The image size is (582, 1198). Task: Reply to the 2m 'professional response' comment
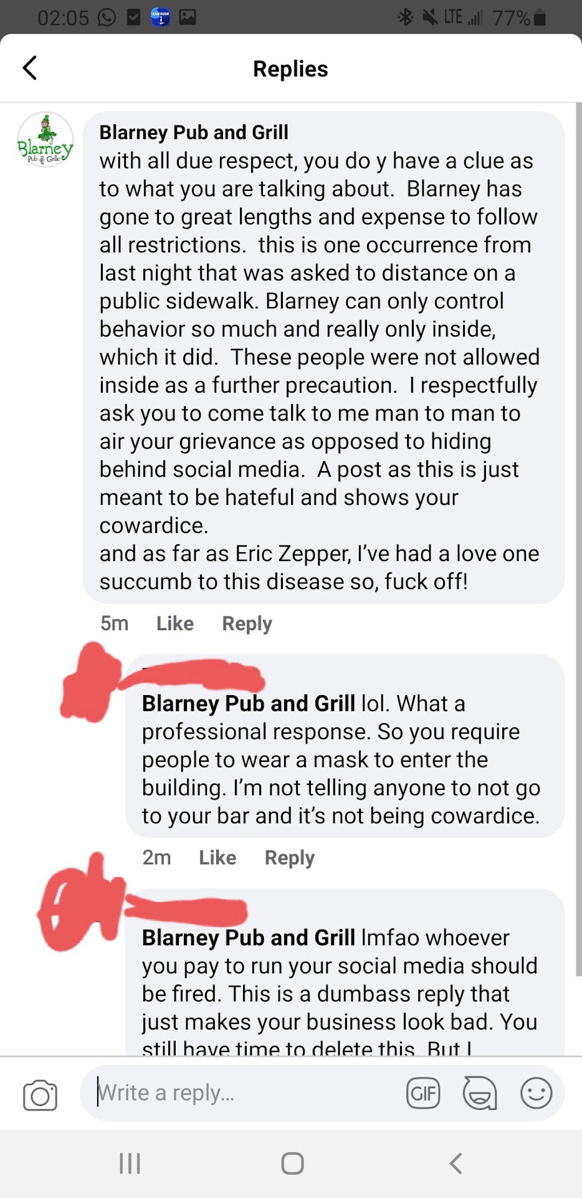pos(290,857)
